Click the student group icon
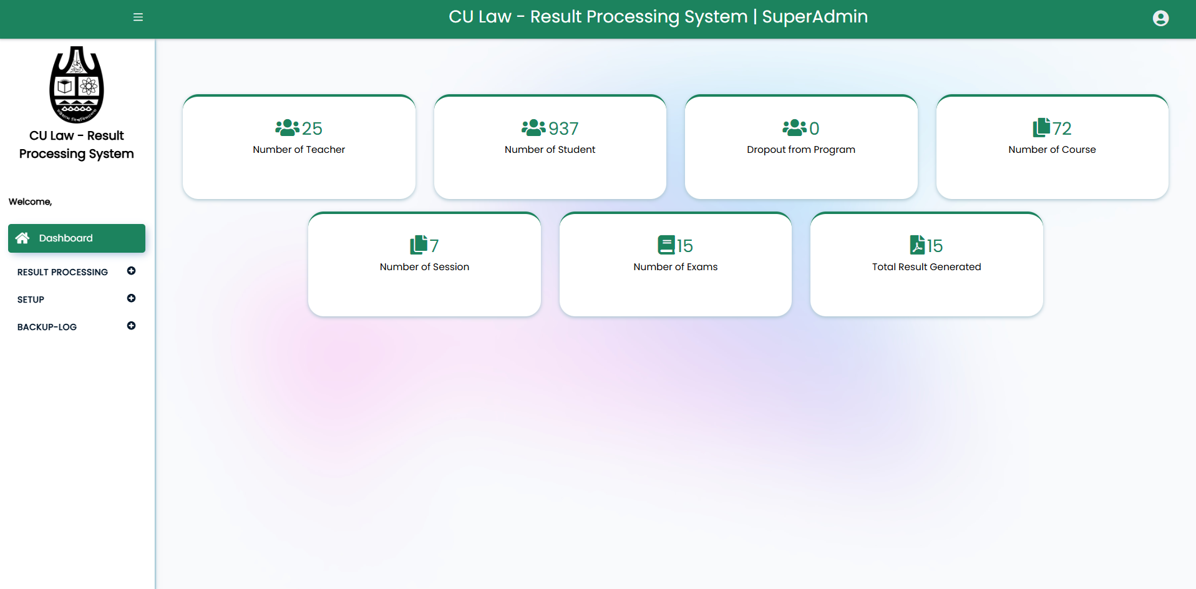The height and width of the screenshot is (589, 1196). point(533,128)
